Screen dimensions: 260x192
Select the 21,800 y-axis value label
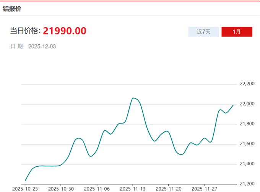[247, 124]
